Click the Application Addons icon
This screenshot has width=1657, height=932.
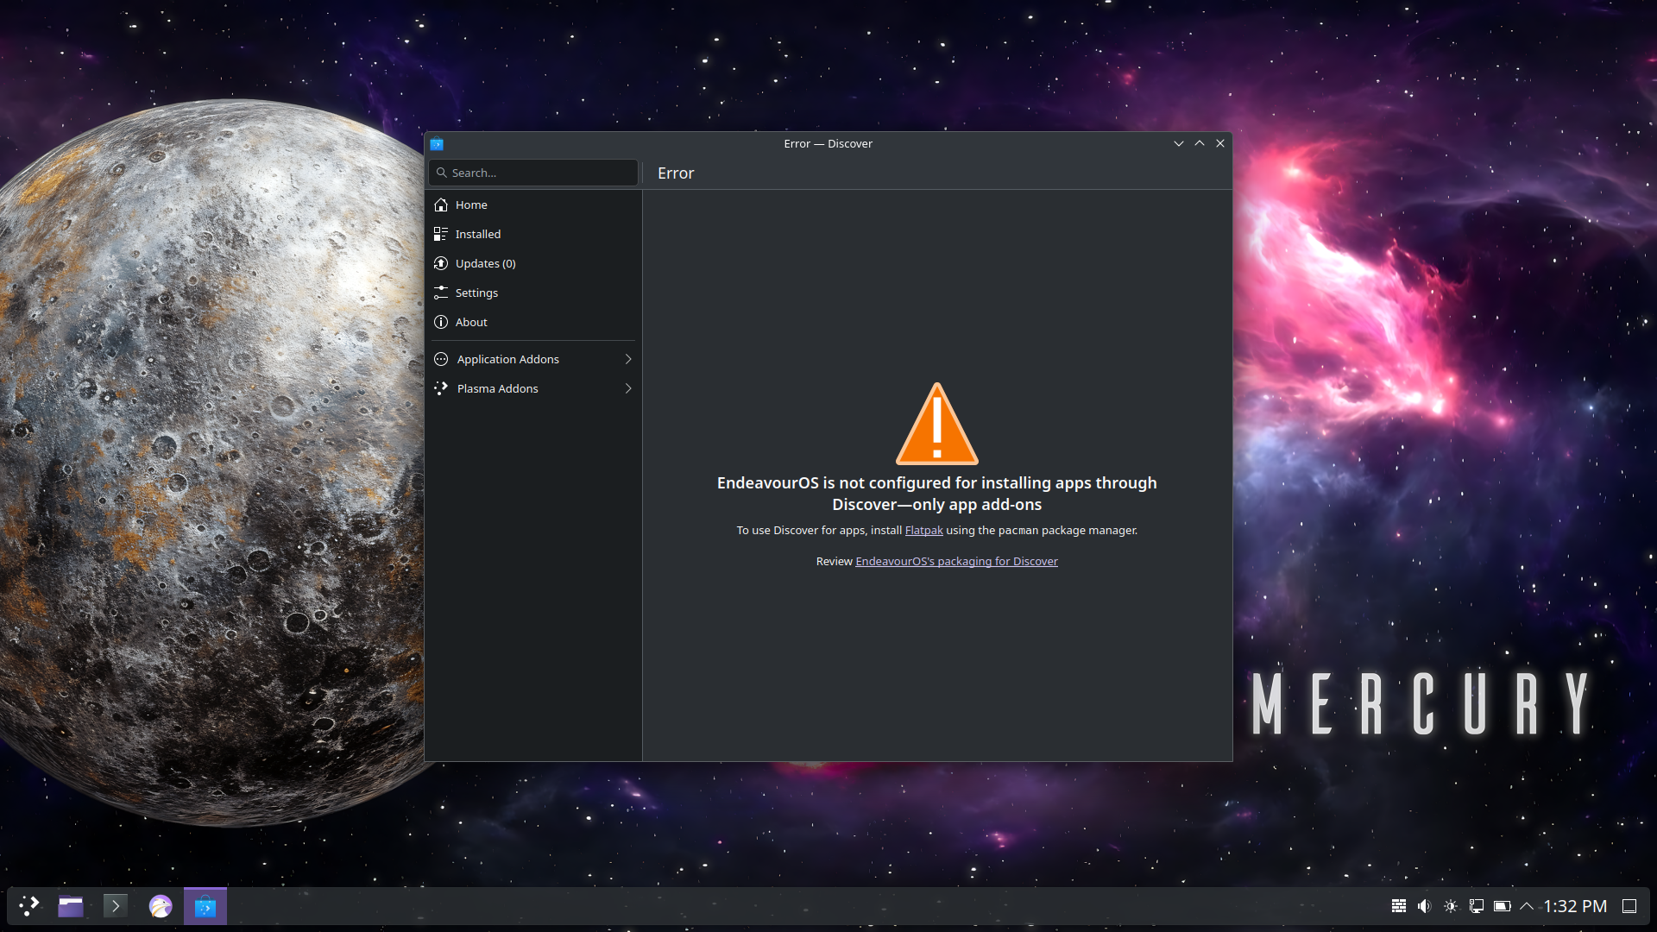(441, 359)
